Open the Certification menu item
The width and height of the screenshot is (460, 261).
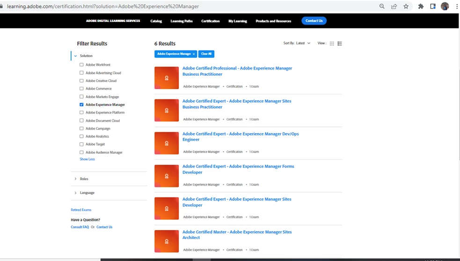pyautogui.click(x=210, y=21)
